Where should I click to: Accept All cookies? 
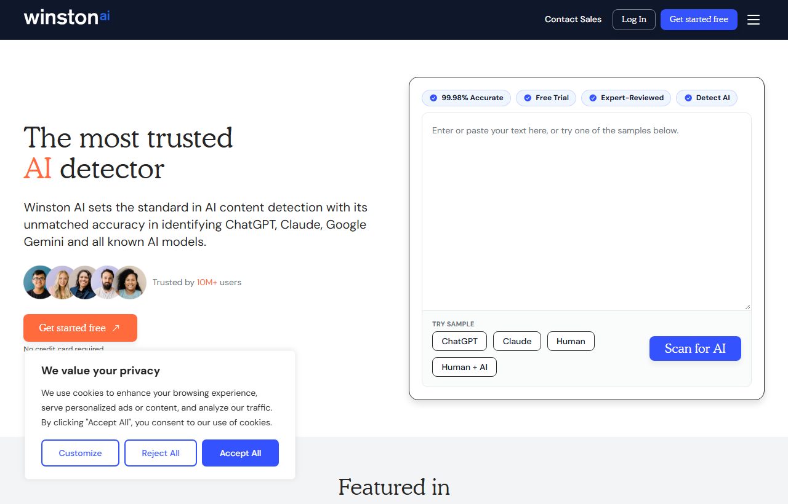(240, 453)
